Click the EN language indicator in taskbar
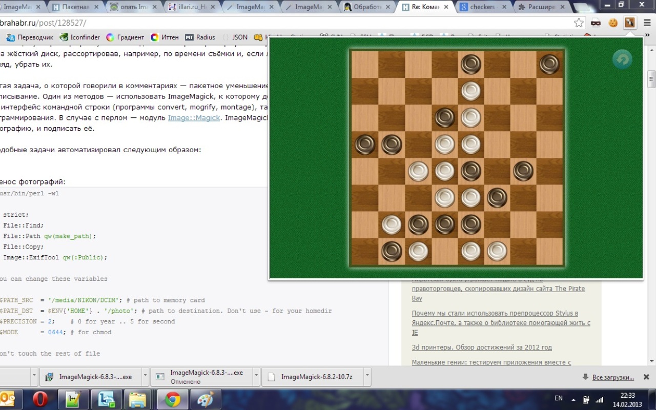Screen dimensions: 656x410 click(x=559, y=398)
